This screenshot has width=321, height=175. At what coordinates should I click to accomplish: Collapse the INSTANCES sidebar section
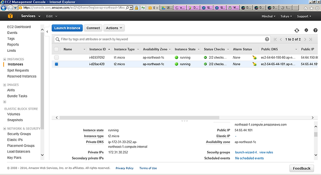(4, 59)
